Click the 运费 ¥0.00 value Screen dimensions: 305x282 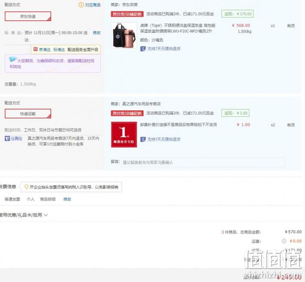tap(296, 241)
